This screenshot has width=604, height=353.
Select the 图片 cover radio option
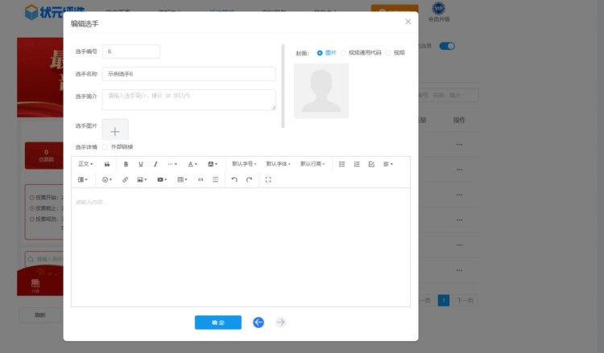point(320,52)
